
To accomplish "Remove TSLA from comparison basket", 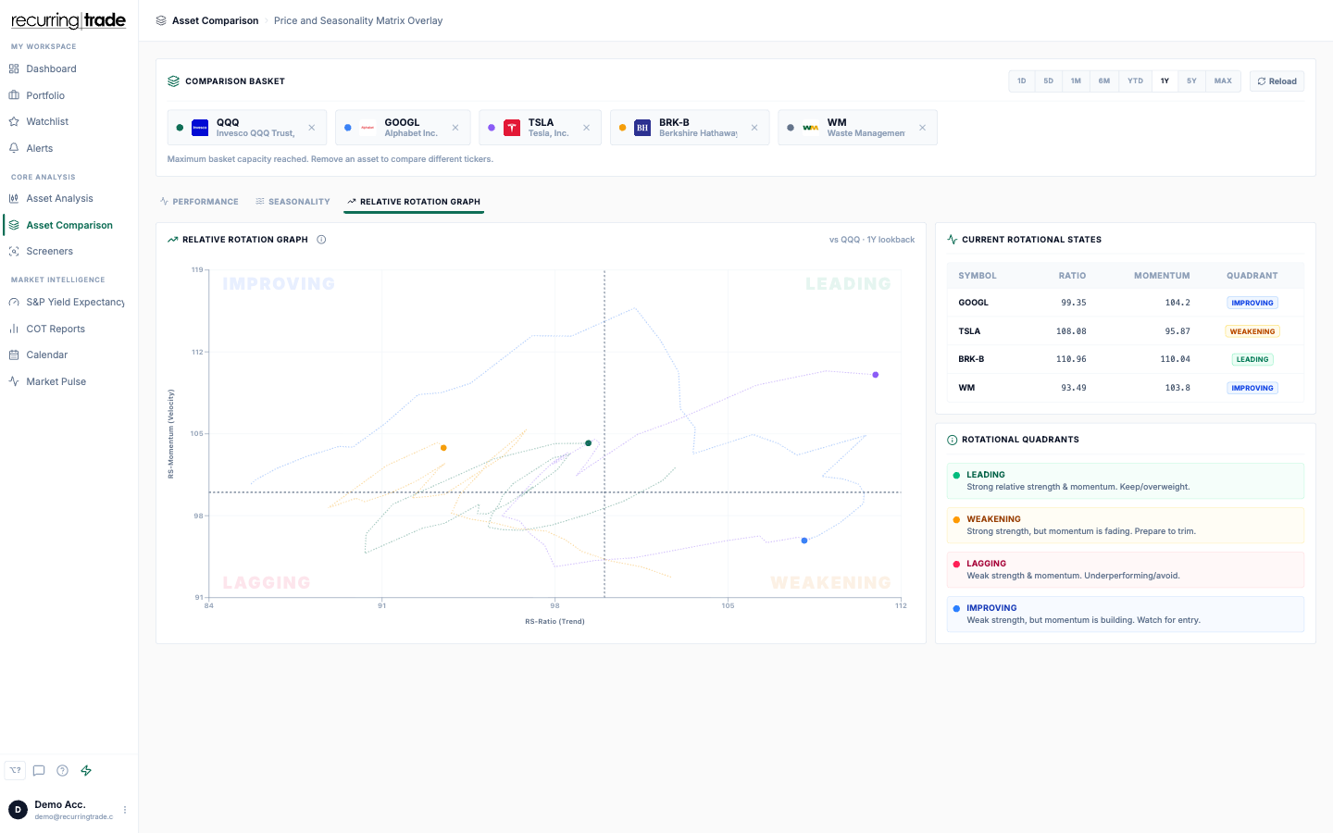I will (587, 128).
